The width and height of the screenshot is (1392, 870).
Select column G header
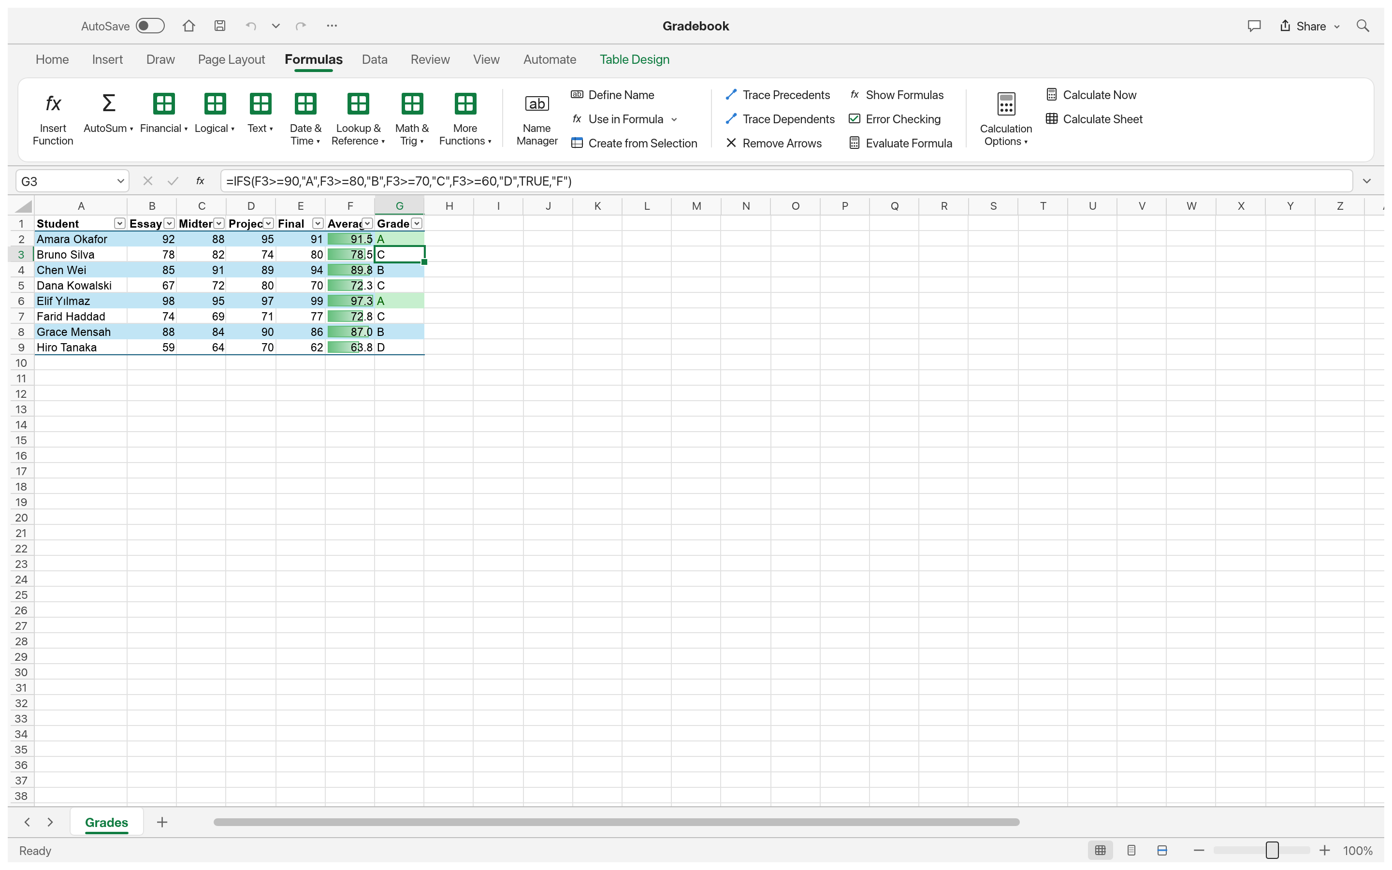tap(399, 206)
